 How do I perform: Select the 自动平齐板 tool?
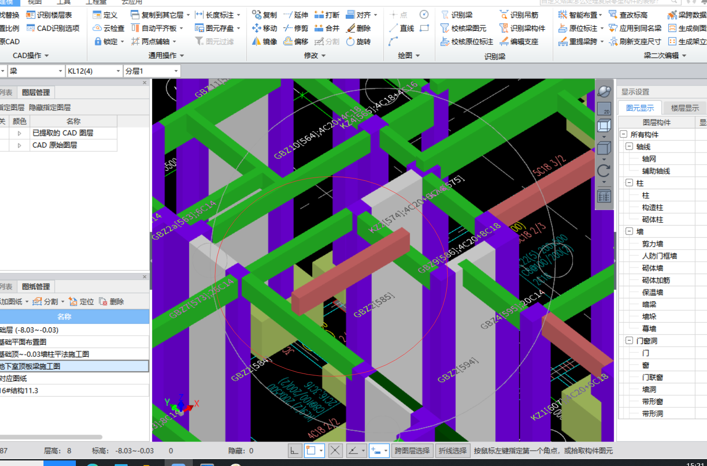tap(154, 28)
